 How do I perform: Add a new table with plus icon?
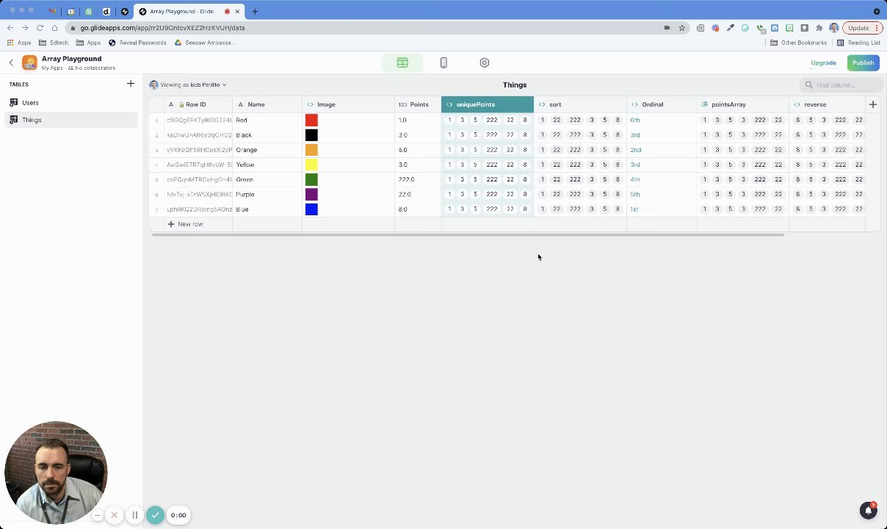131,84
